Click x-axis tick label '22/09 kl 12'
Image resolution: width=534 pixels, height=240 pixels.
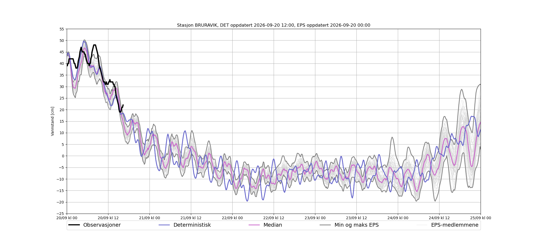tap(274, 218)
